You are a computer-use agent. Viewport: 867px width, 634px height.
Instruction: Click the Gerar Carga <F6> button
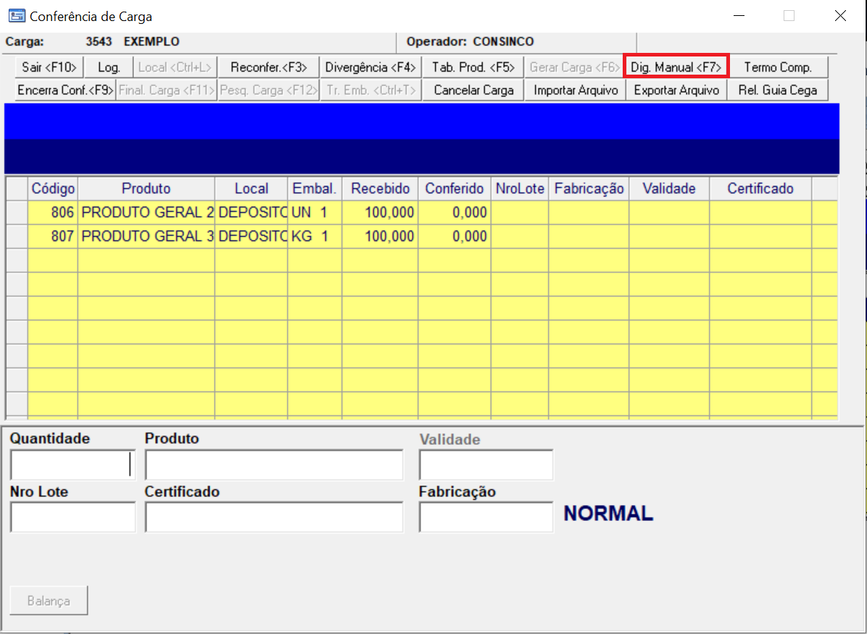pos(574,67)
